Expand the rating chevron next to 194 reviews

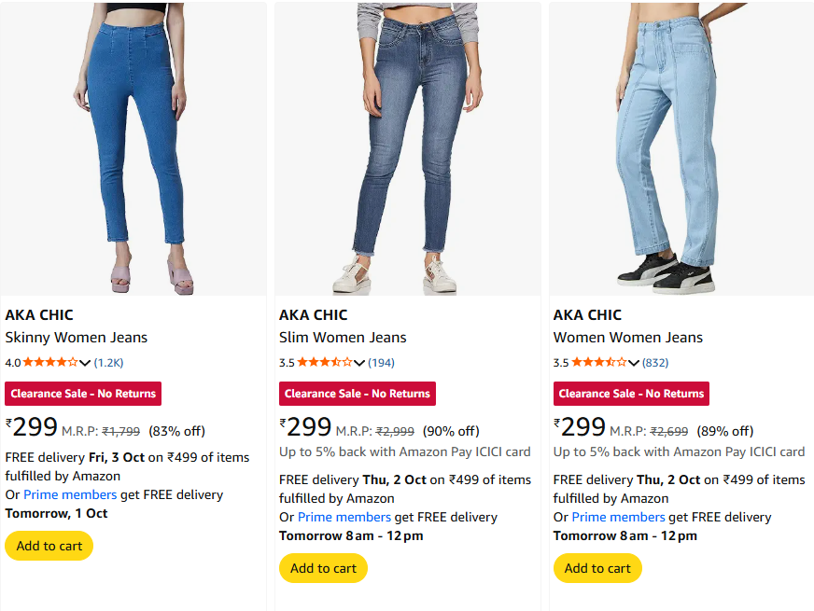click(359, 363)
